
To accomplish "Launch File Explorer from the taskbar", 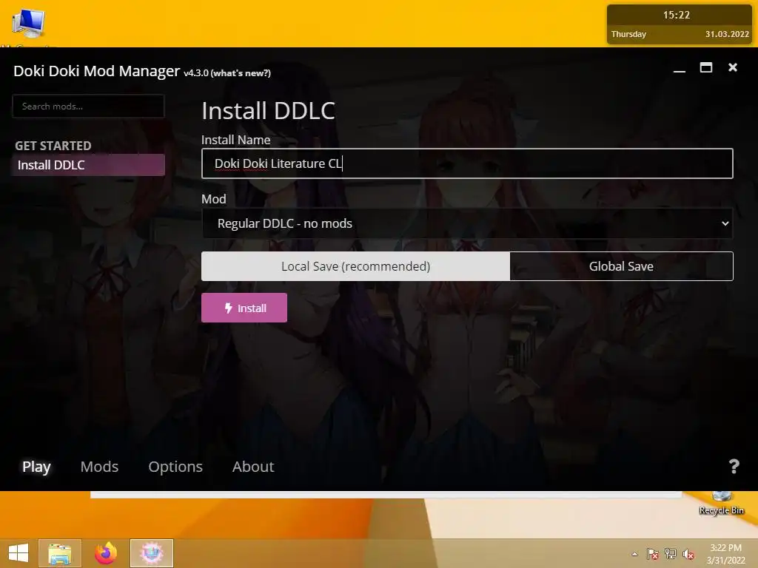I will pos(60,553).
